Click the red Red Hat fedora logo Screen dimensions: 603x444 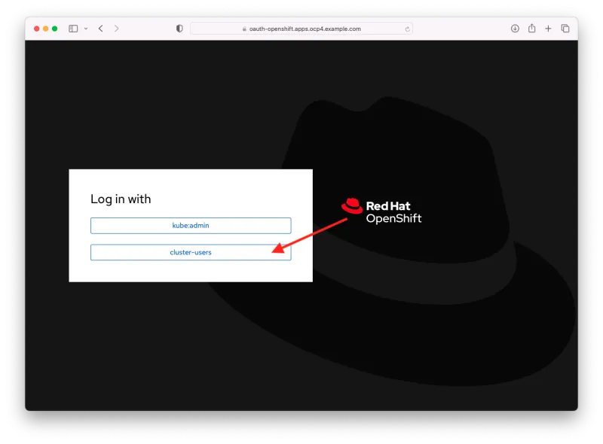[x=352, y=205]
